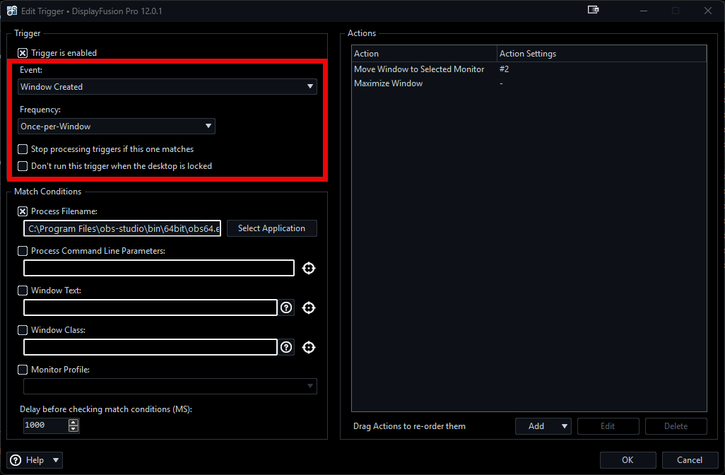Click the crosshair target icon for Window Class
Screen dimensions: 725x475
click(x=308, y=347)
